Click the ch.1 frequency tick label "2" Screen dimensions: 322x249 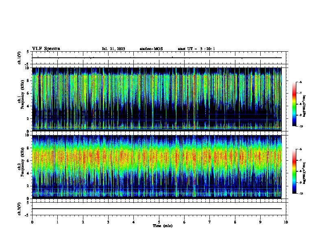point(28,119)
